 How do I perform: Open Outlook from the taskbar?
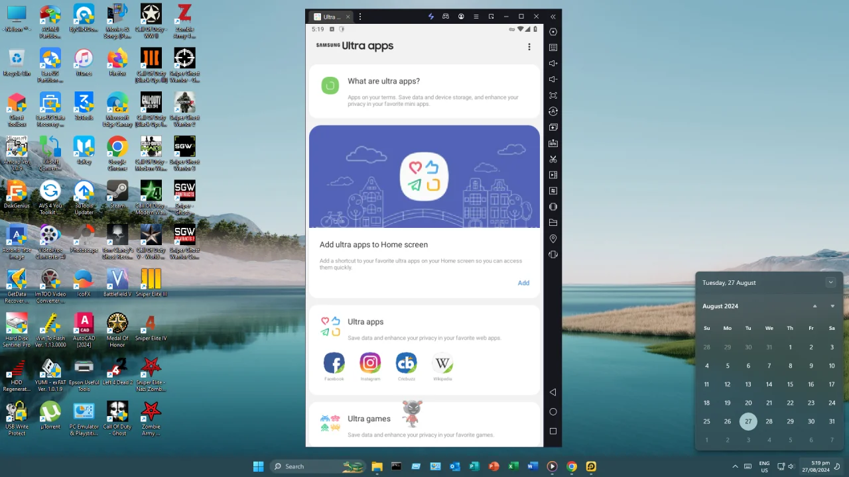tap(455, 466)
